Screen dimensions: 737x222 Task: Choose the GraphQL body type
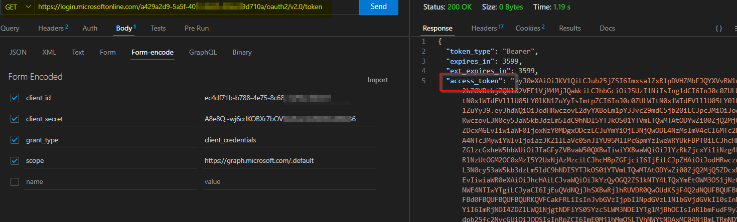pyautogui.click(x=203, y=52)
